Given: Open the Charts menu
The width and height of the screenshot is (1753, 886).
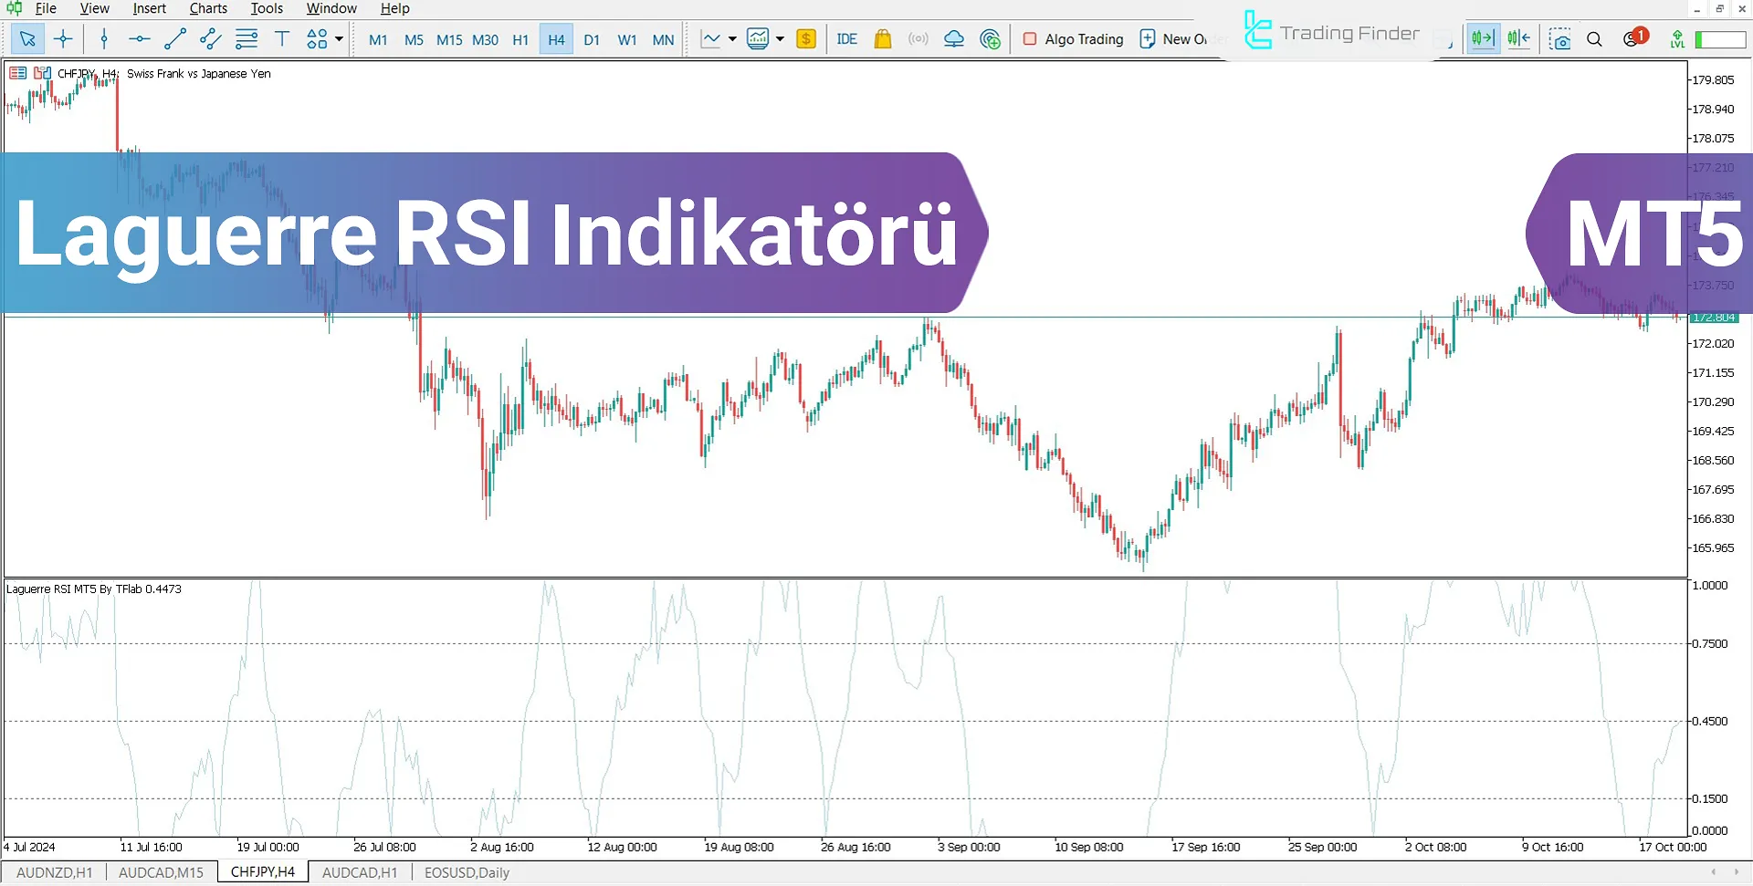Looking at the screenshot, I should [x=208, y=8].
